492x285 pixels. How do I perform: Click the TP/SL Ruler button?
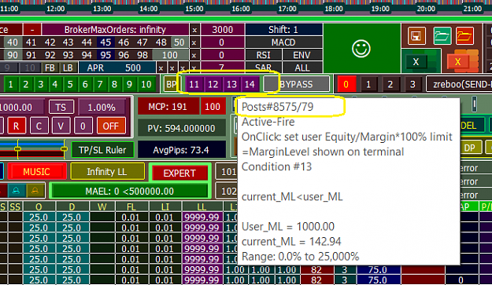click(x=102, y=150)
